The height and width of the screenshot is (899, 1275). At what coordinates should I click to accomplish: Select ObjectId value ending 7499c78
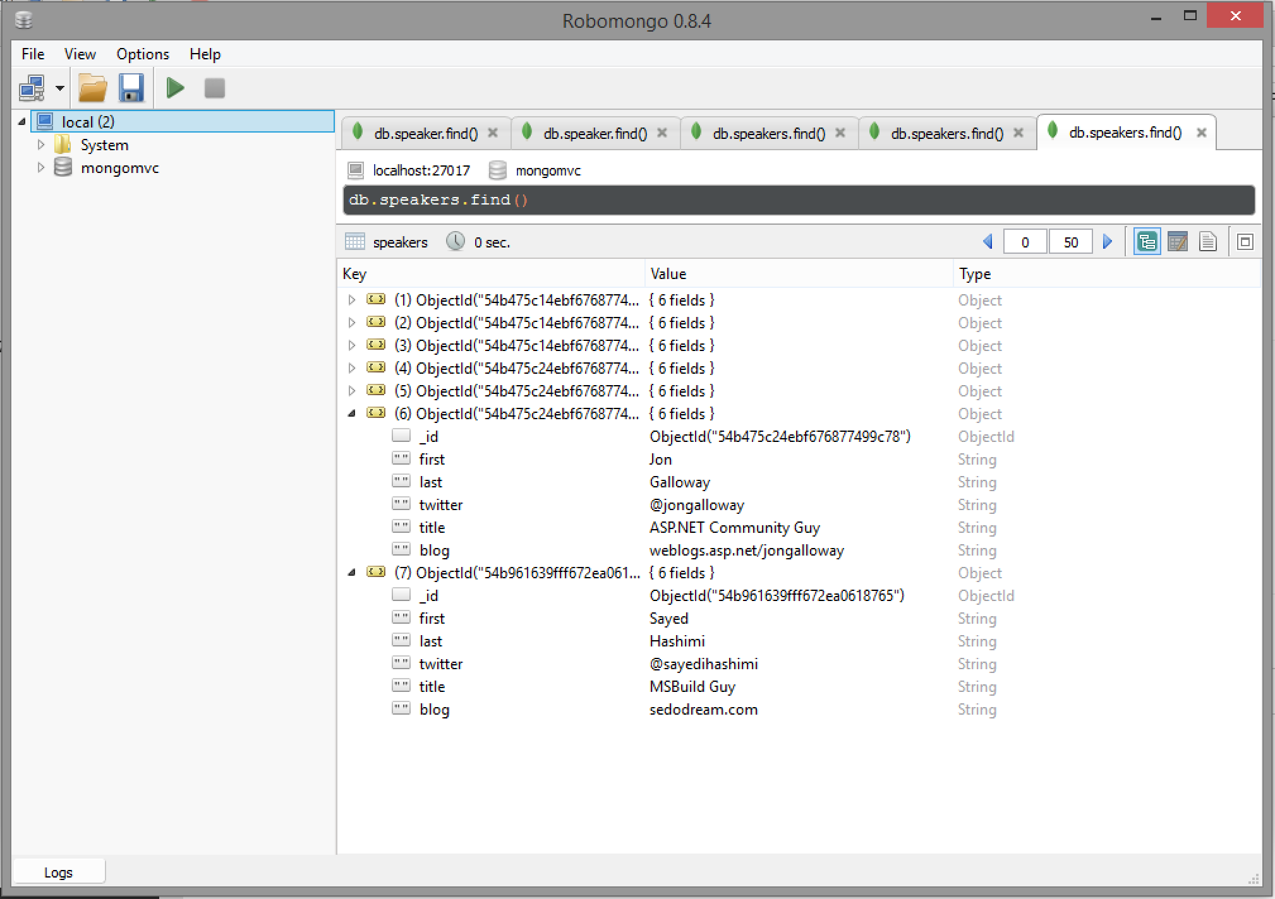click(780, 436)
